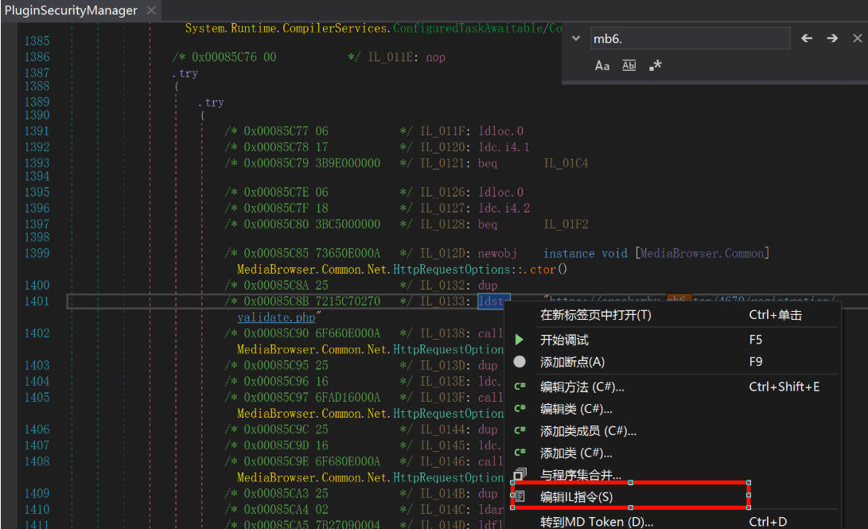Toggle Match Case (Aa) in find bar
The width and height of the screenshot is (868, 529).
602,66
